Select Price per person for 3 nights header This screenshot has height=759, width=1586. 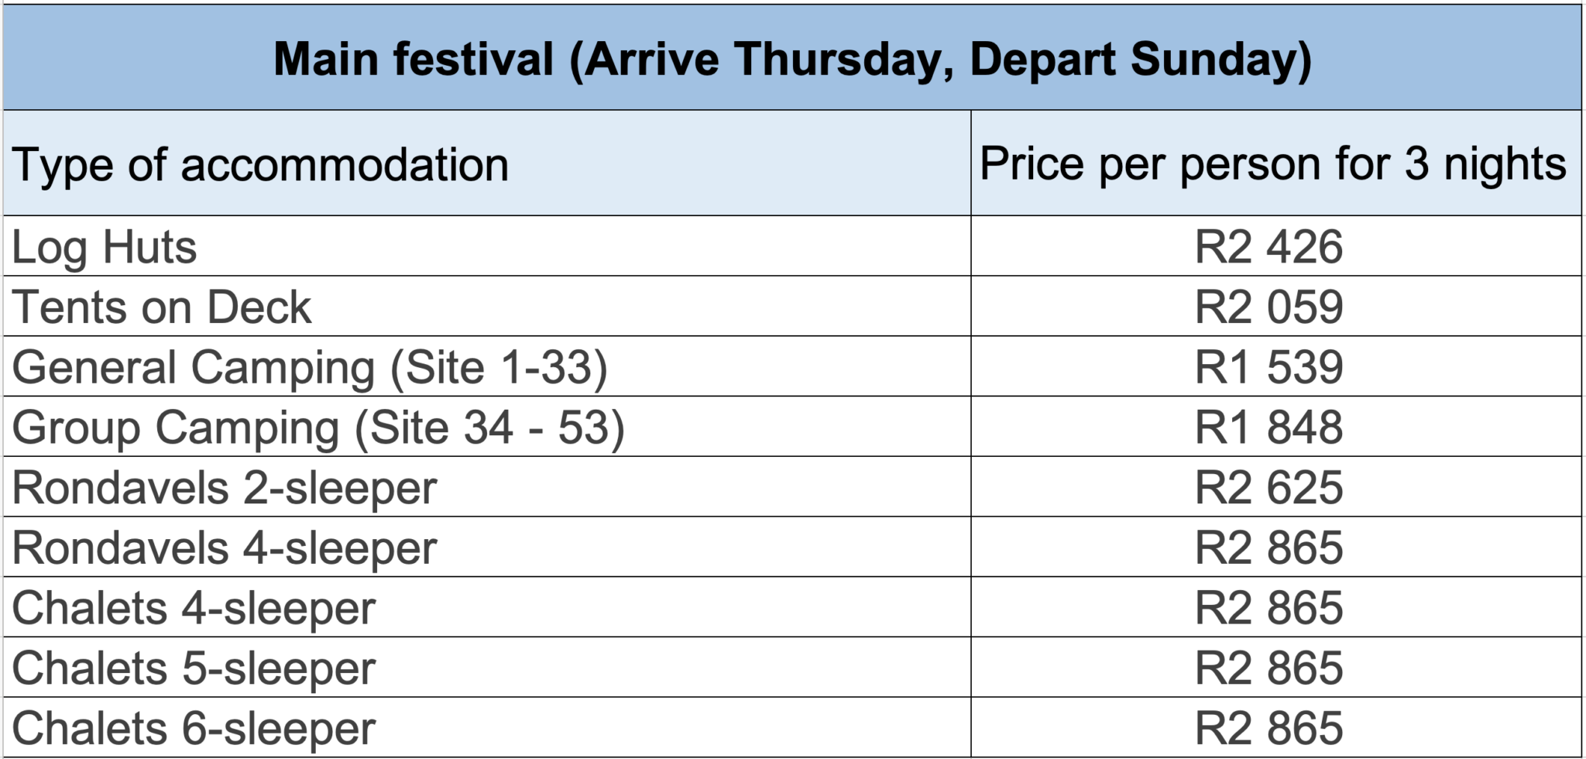[1272, 164]
